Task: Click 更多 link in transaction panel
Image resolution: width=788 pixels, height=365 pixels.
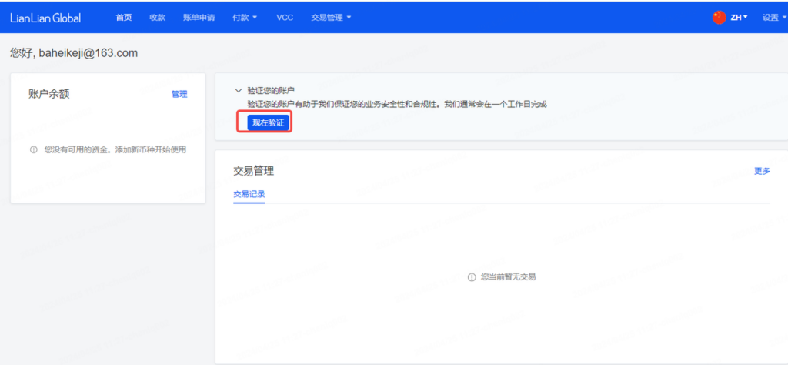Action: [x=762, y=171]
